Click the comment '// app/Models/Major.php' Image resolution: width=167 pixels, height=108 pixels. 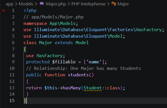click(x=53, y=17)
